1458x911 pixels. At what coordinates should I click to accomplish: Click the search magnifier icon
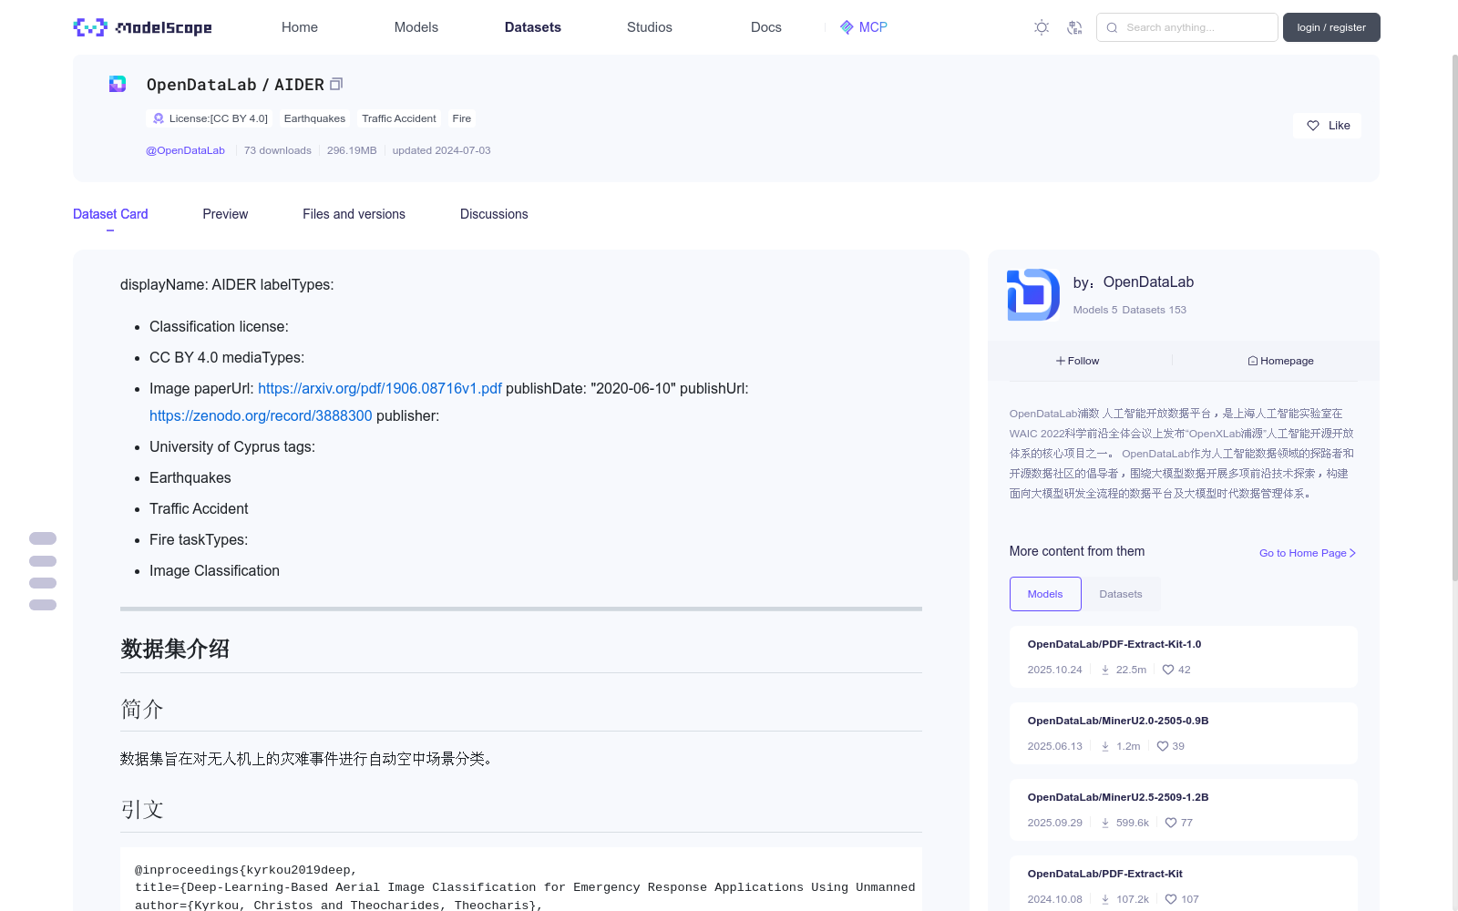click(x=1112, y=27)
